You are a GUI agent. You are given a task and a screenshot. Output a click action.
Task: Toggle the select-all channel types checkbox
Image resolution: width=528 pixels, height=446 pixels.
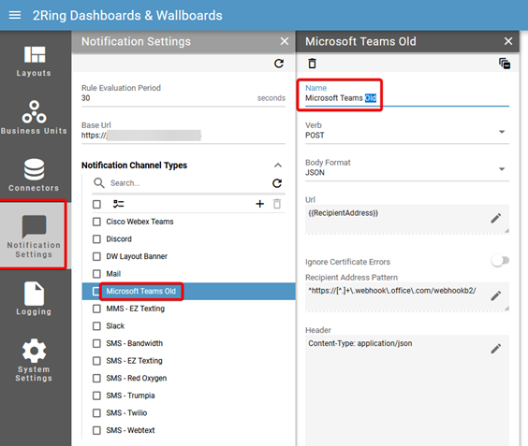[x=96, y=204]
